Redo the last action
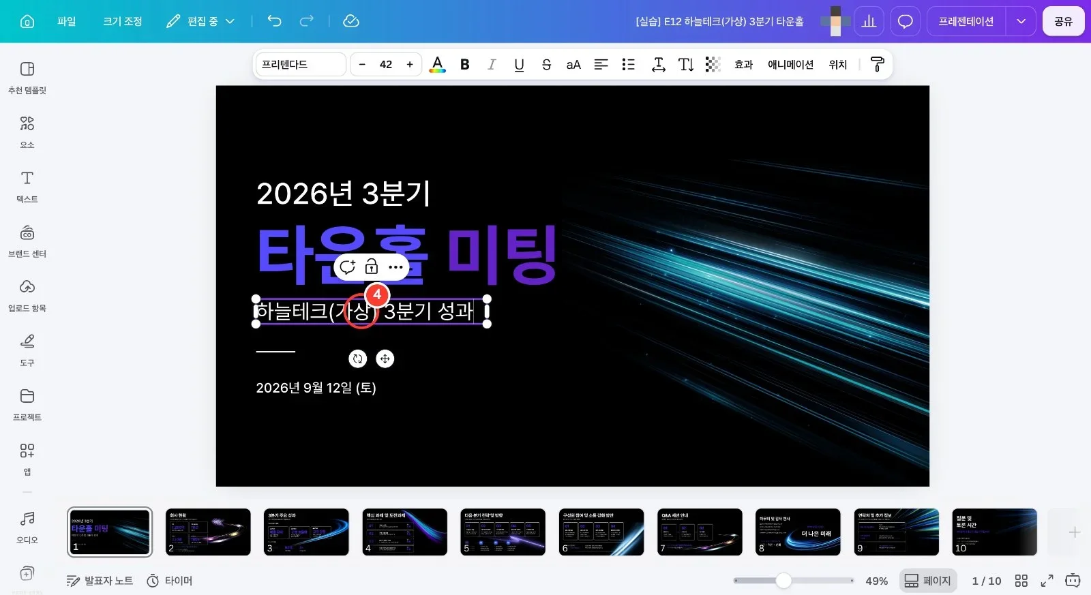The image size is (1091, 595). (x=307, y=21)
